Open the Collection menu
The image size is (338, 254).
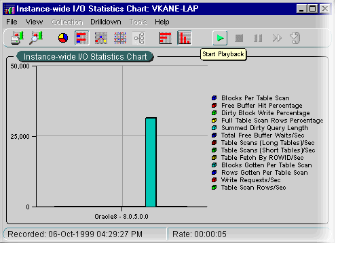click(x=67, y=22)
